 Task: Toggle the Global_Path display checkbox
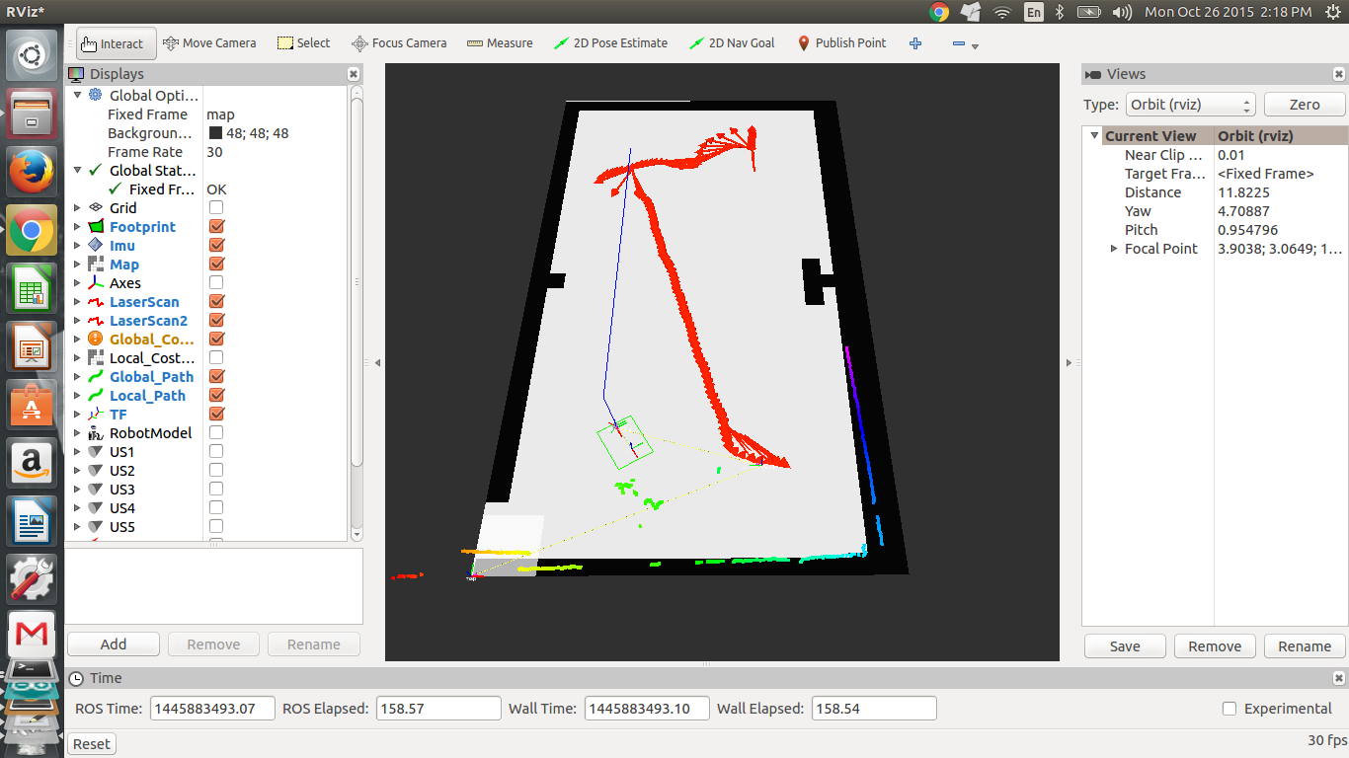click(216, 377)
